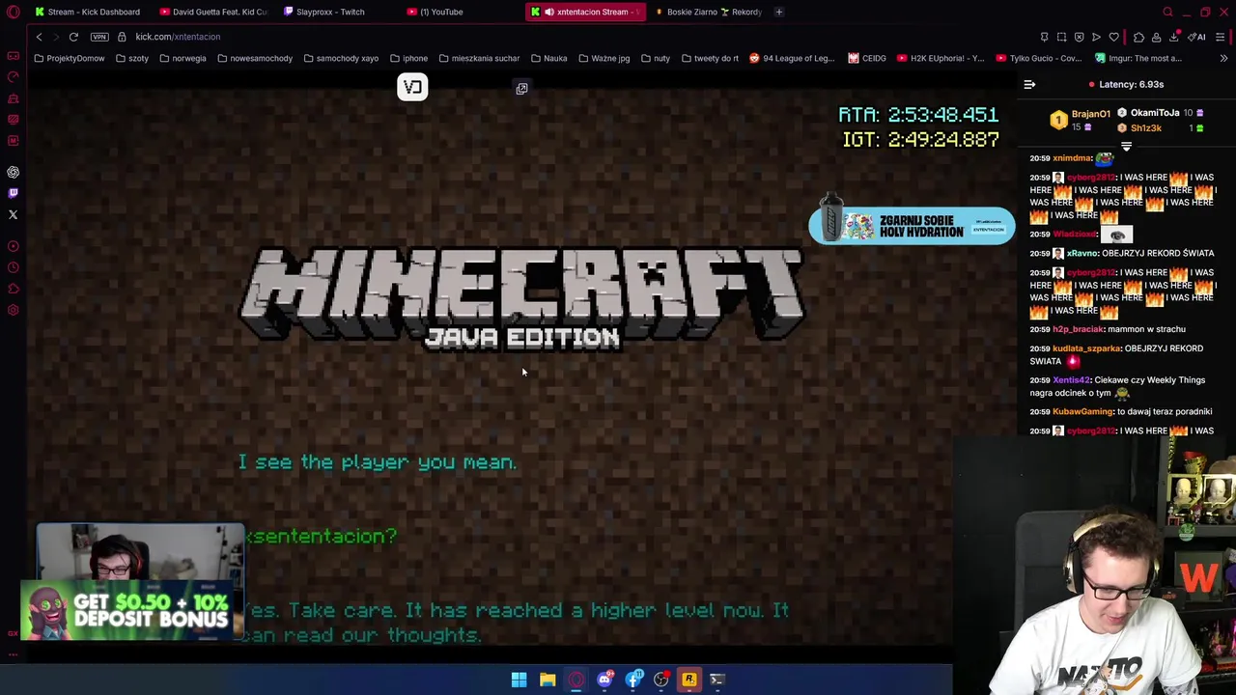Open nuty bookmarks folder

655,58
